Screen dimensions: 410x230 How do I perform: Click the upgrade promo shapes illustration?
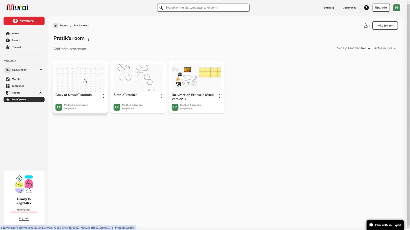[x=24, y=184]
